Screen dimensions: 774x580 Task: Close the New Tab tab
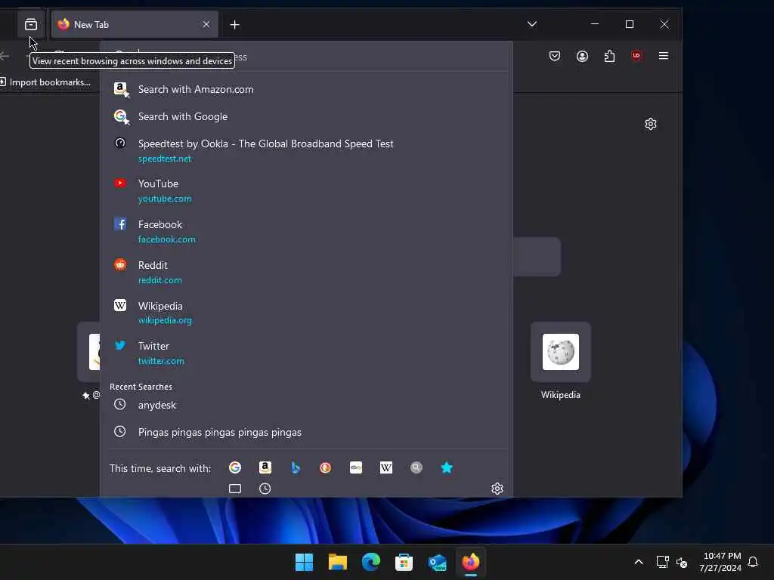point(206,24)
